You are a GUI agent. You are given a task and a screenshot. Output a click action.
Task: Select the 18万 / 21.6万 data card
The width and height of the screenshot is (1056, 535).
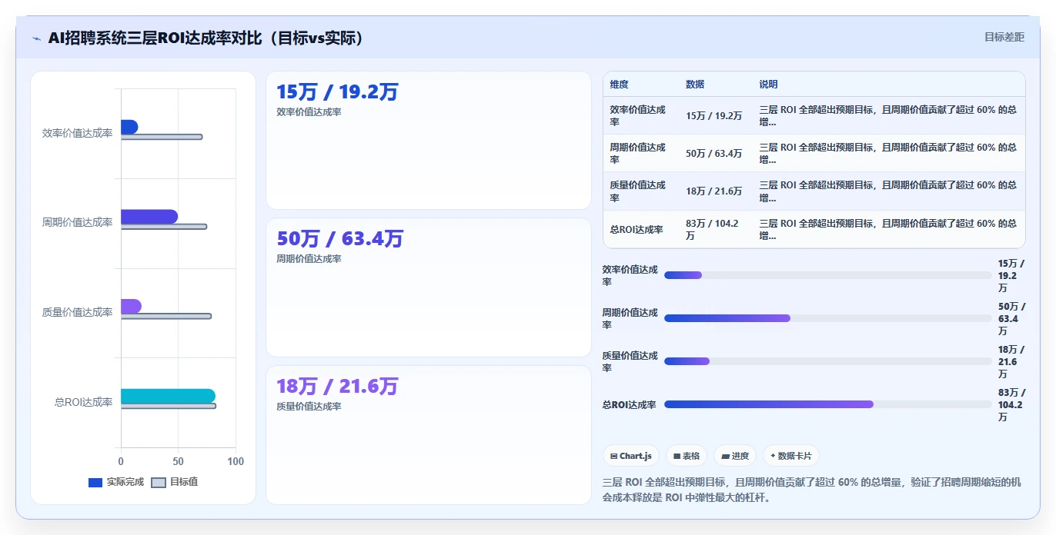pos(429,435)
